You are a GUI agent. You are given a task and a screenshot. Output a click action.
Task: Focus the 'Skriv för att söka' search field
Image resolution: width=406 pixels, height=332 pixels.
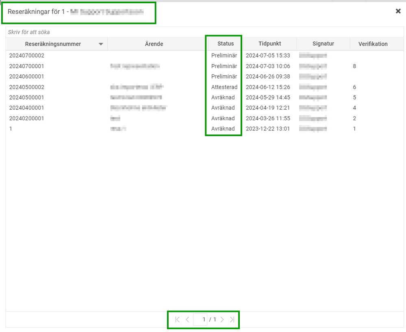click(x=204, y=32)
